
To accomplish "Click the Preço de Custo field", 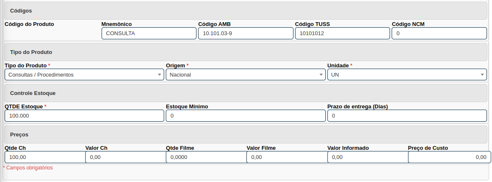I will pos(449,157).
